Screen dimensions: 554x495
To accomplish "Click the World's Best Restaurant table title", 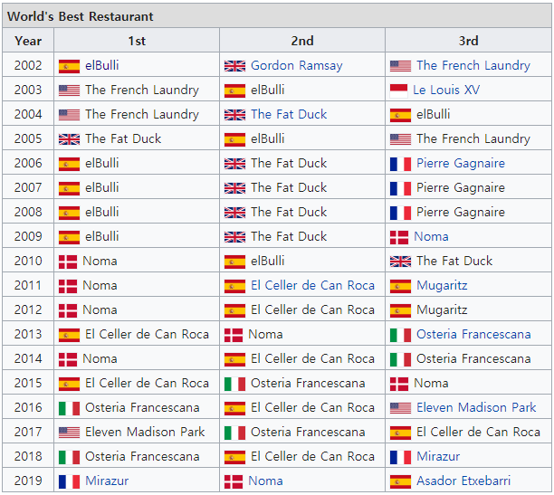I will coord(81,16).
